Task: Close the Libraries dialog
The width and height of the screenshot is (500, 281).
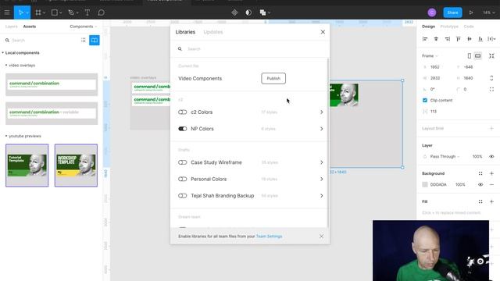Action: [323, 32]
